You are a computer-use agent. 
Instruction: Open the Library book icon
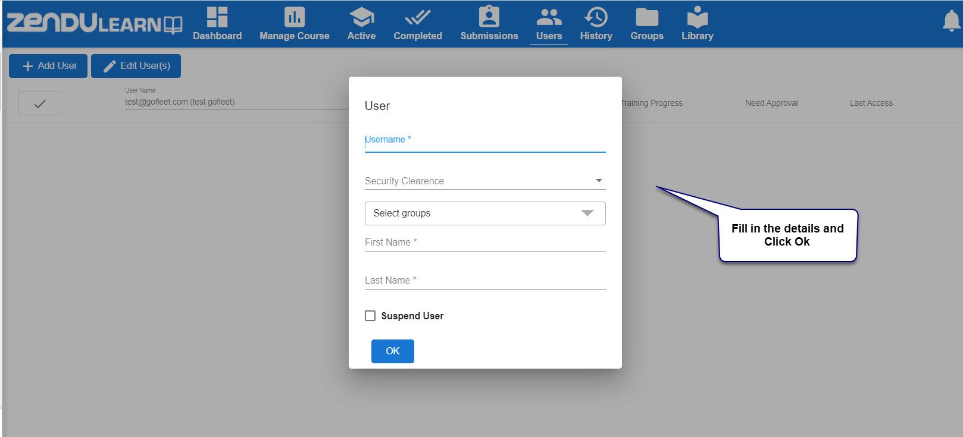697,17
